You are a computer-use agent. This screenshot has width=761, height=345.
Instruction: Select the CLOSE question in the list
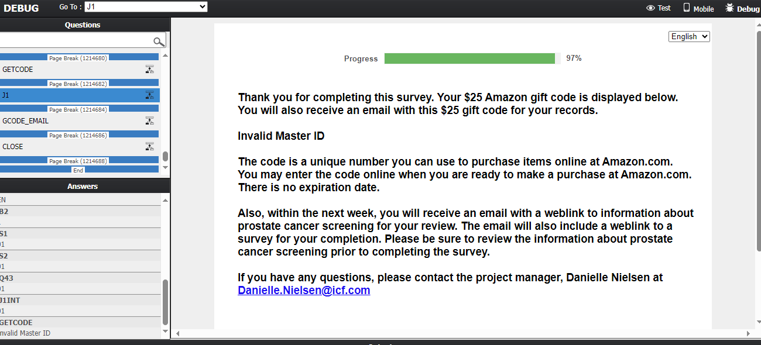click(13, 147)
